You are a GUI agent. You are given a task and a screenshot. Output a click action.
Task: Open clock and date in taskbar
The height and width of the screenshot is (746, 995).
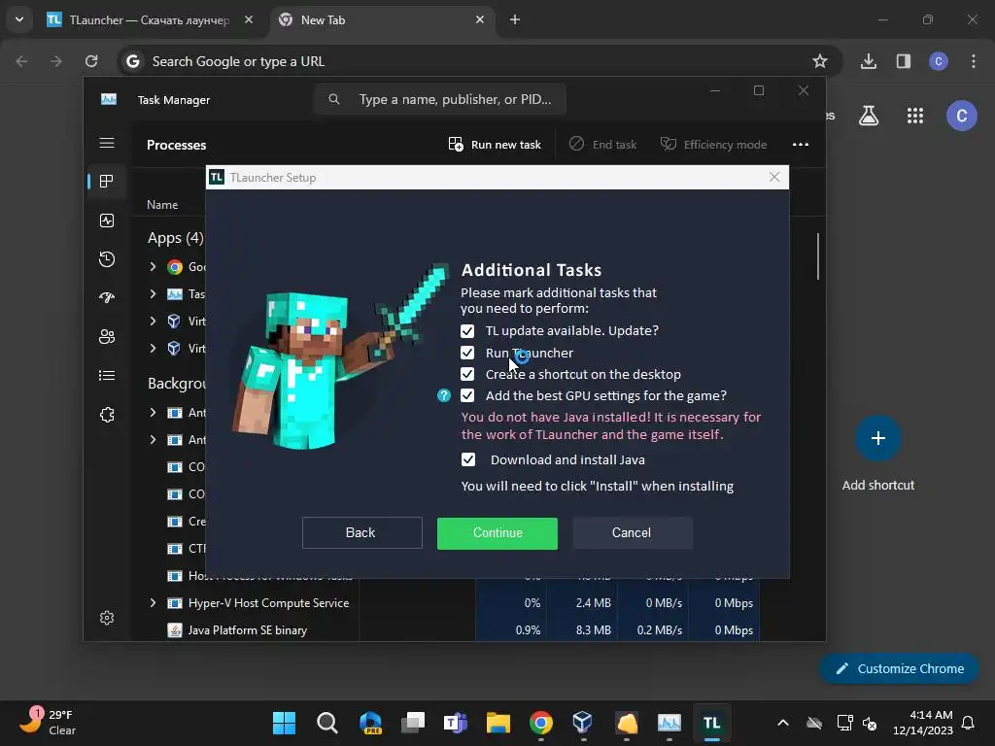tap(923, 723)
